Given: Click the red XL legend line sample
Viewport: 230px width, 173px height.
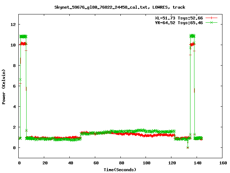Looking at the screenshot, I should click(211, 18).
